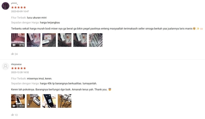205x119 pixels.
Task: Play the 0:15 review video
Action: (x=18, y=40)
